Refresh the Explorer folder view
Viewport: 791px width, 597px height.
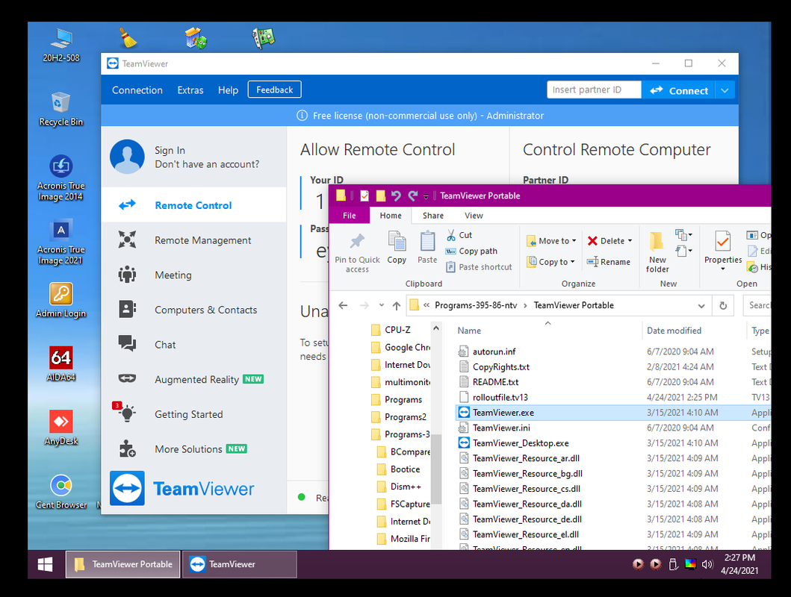pyautogui.click(x=723, y=305)
